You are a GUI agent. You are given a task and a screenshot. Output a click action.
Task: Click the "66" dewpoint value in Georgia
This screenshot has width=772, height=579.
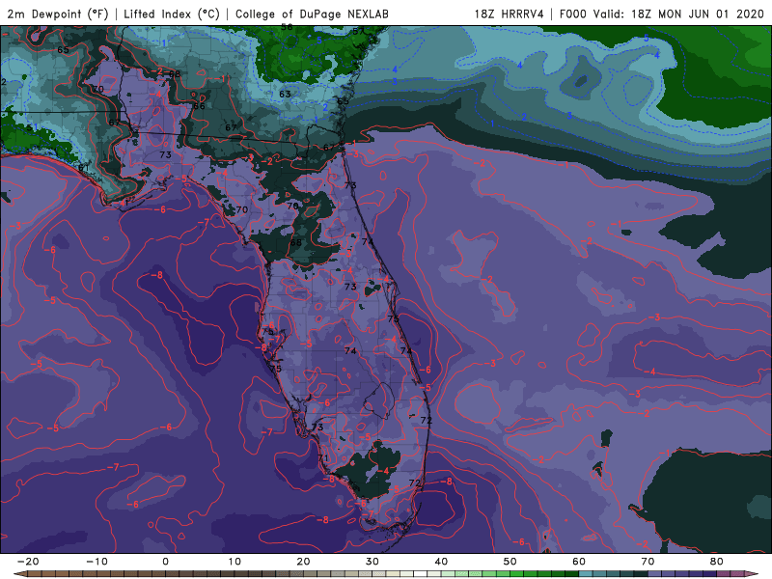click(x=199, y=106)
